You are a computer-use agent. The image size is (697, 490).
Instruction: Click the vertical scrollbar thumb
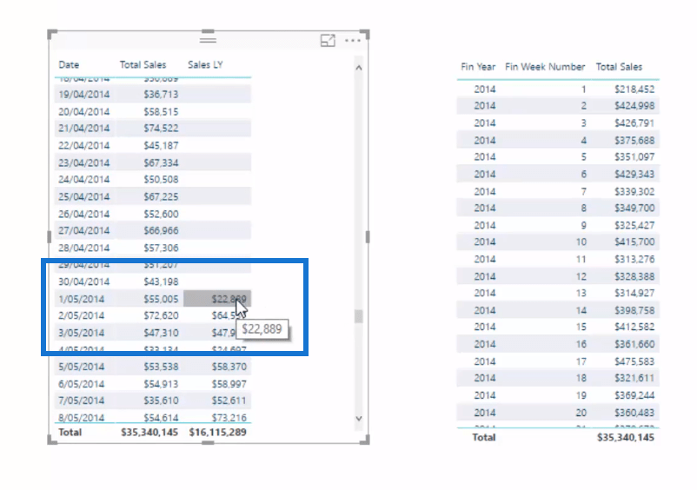[360, 315]
